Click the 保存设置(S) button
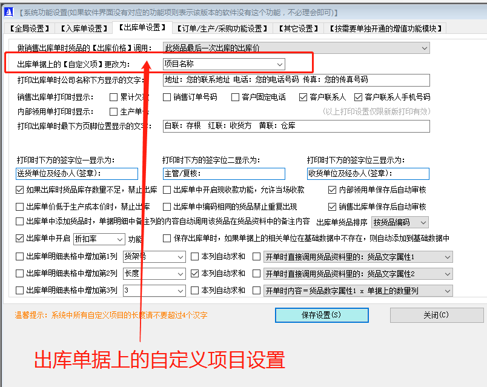The image size is (487, 387). pos(321,315)
